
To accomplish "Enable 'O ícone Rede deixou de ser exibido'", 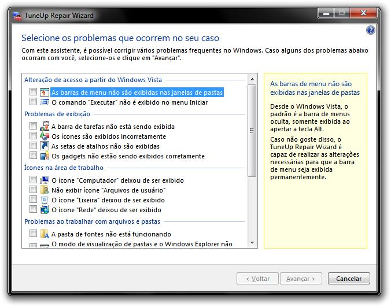I will coord(33,209).
